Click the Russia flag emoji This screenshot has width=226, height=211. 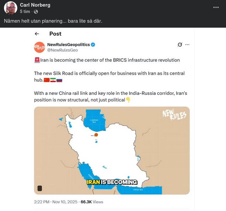(x=59, y=80)
